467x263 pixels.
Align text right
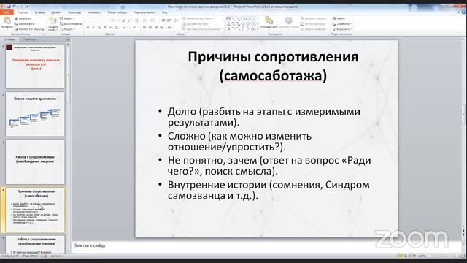[x=156, y=28]
